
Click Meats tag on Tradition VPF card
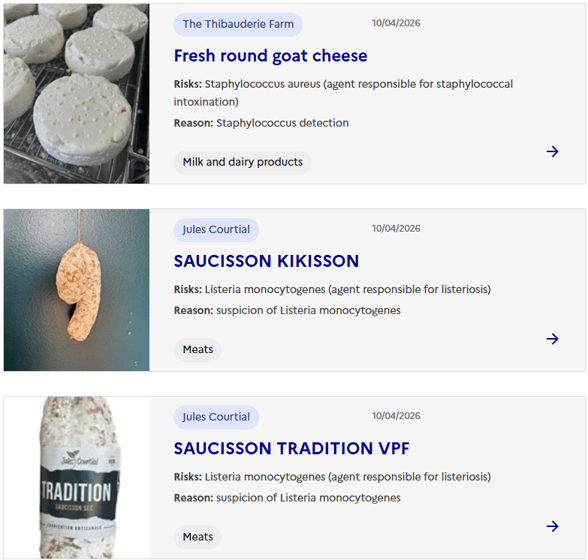tap(198, 537)
